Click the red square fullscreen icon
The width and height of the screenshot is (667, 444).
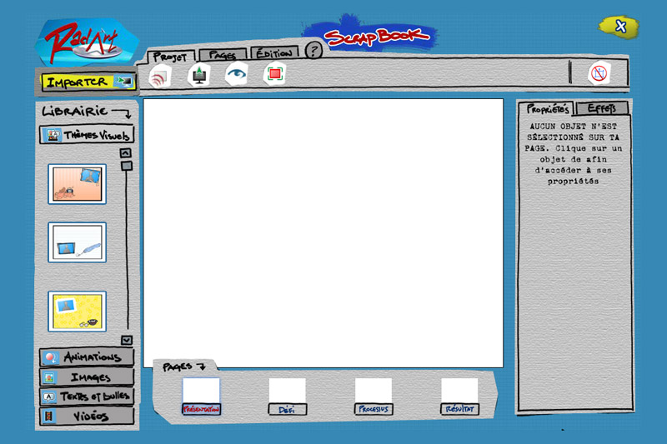click(x=274, y=74)
